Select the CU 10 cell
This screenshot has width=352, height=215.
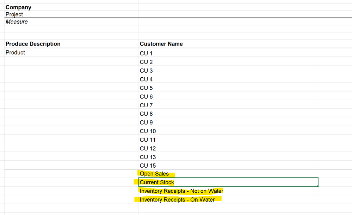[228, 131]
